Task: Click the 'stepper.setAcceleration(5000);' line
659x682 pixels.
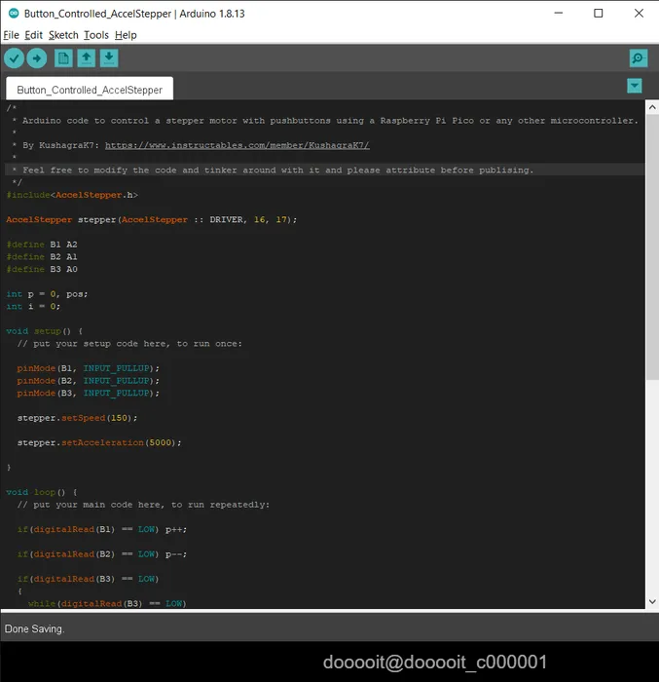Action: [x=99, y=442]
